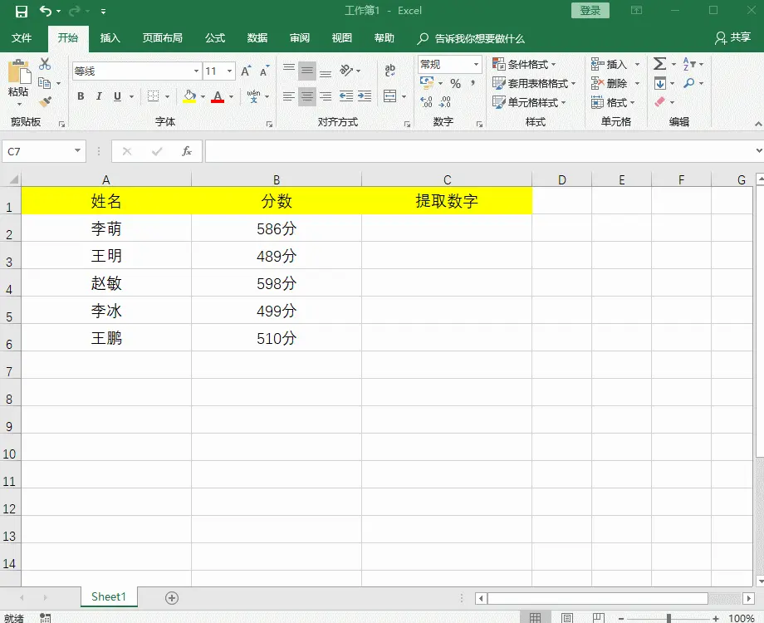Open the 文件 menu
This screenshot has width=764, height=623.
tap(22, 37)
